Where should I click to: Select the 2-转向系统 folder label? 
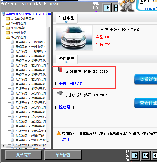(x=18, y=23)
